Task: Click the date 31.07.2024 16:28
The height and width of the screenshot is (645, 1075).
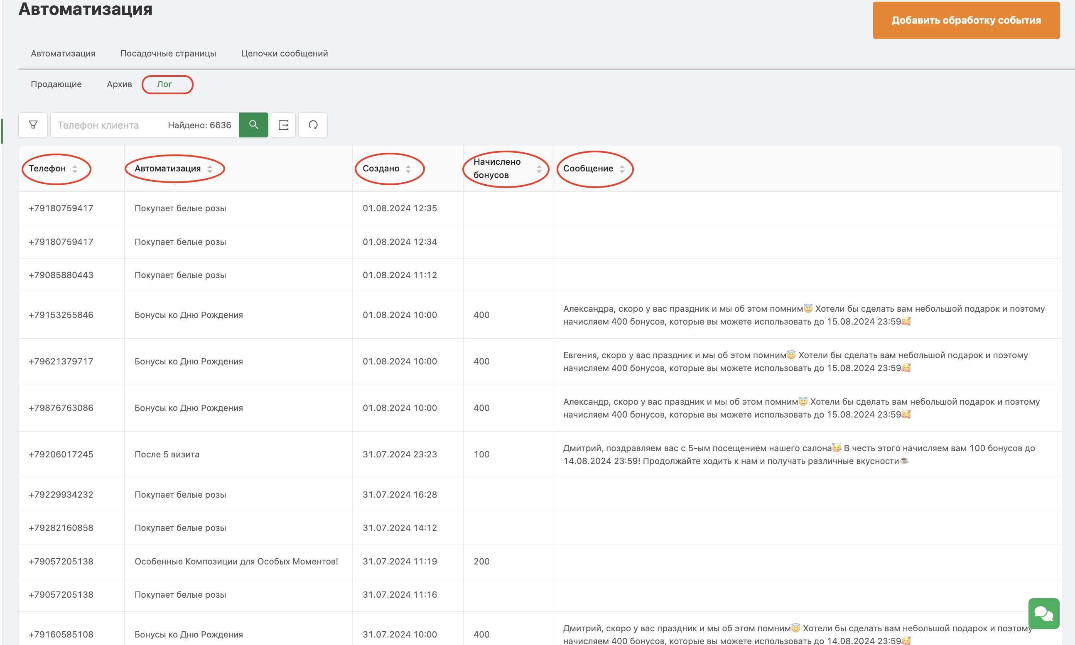Action: point(400,495)
